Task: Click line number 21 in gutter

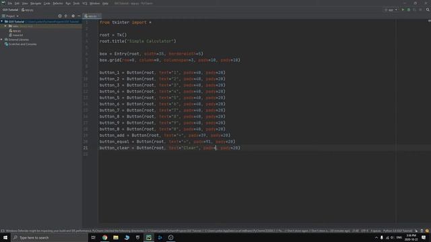Action: [86, 148]
